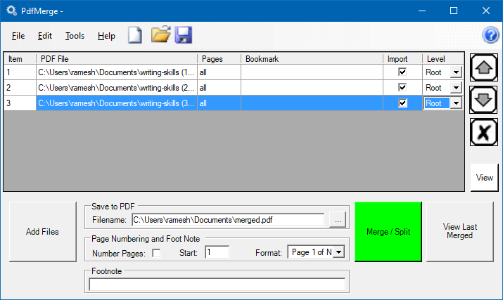Click the View button
The width and height of the screenshot is (503, 300).
click(x=485, y=178)
